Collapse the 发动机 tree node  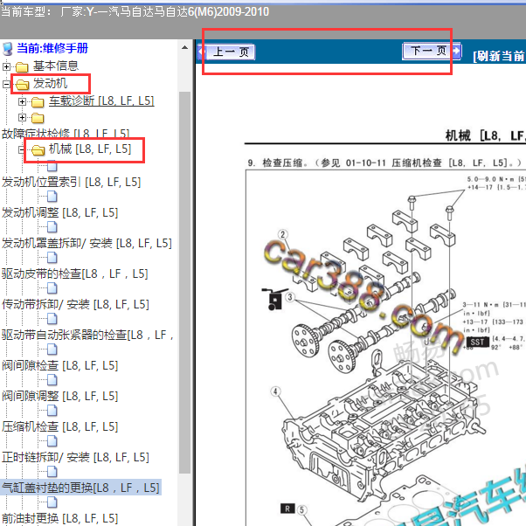[x=6, y=84]
